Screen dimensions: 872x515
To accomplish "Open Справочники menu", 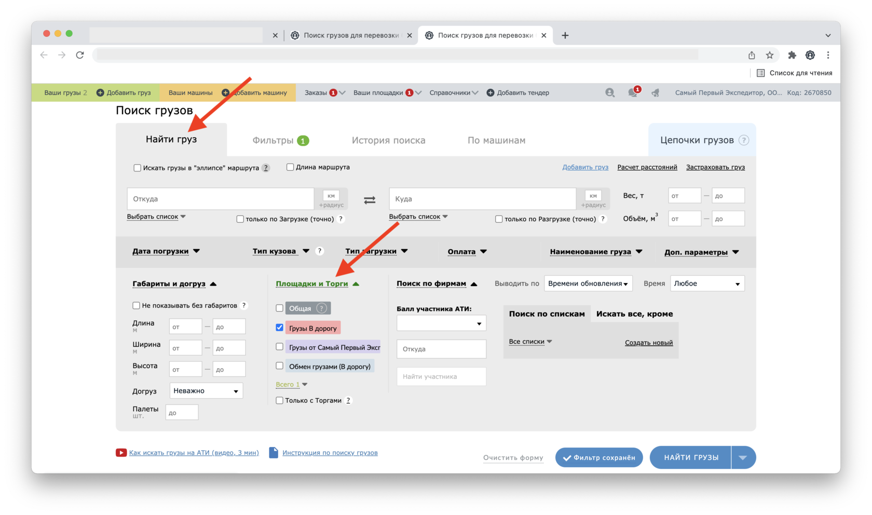I will click(x=454, y=92).
